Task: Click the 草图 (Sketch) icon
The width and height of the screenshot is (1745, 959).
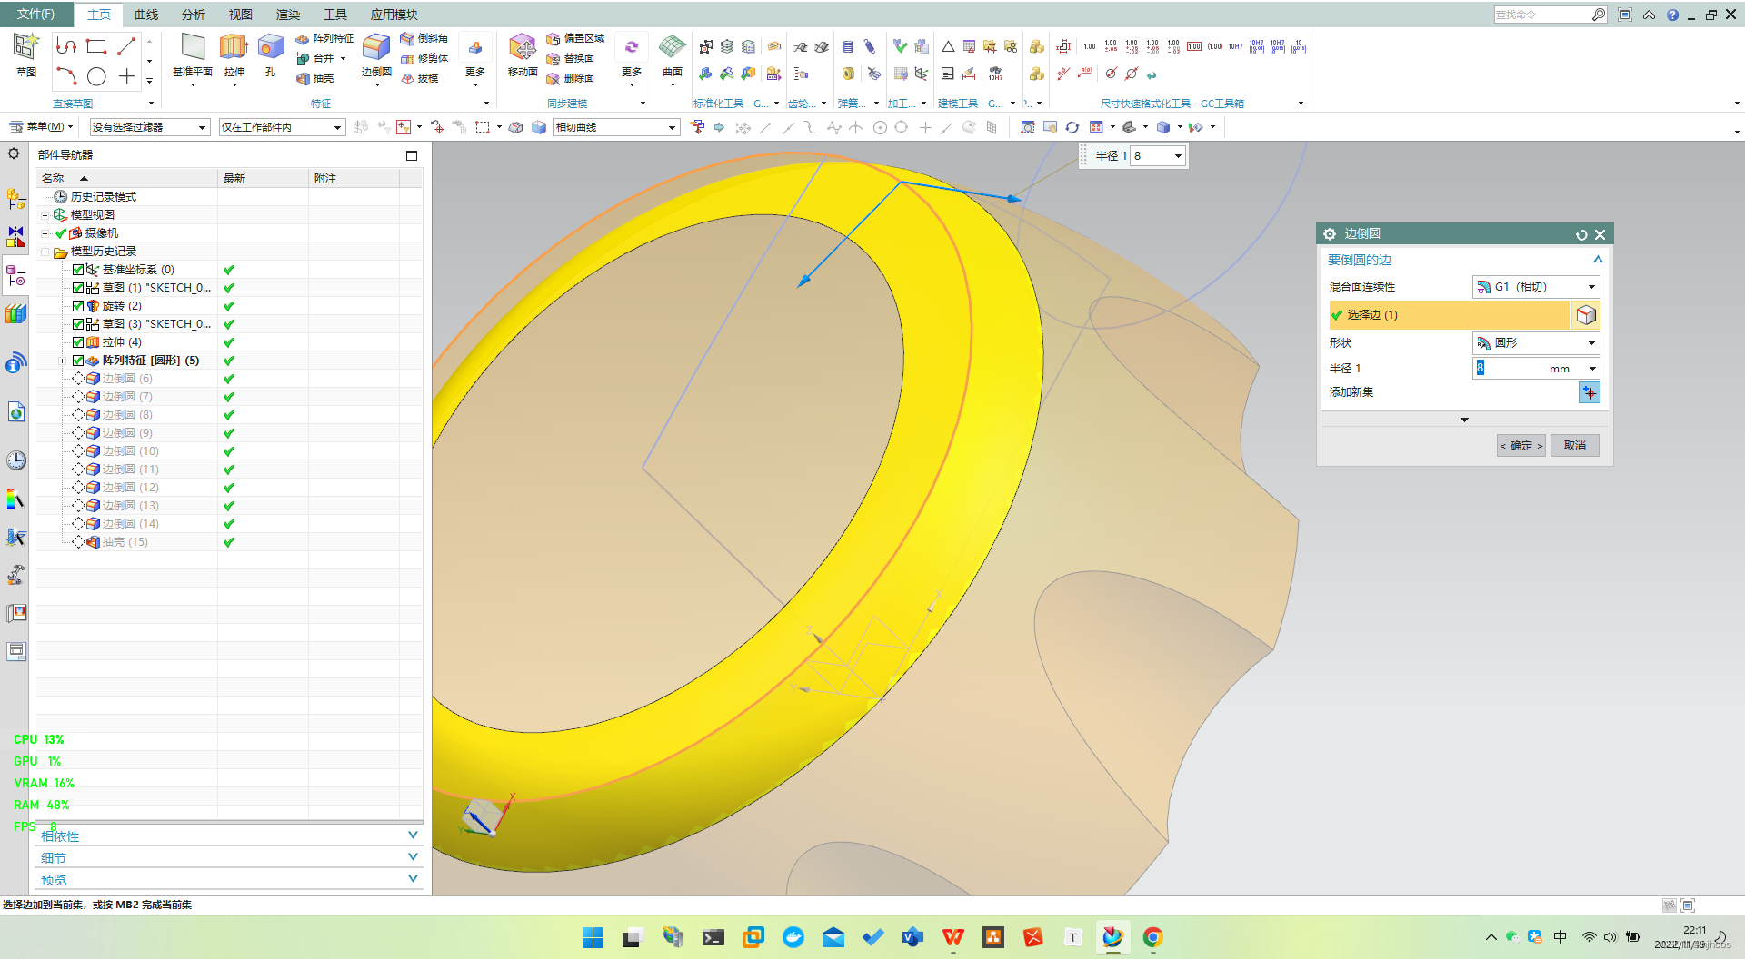Action: 26,47
